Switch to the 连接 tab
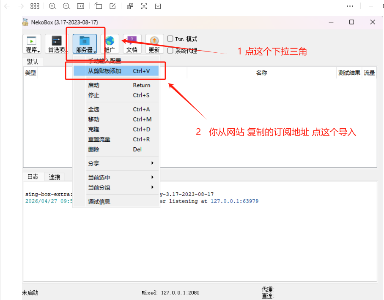 tap(55, 177)
